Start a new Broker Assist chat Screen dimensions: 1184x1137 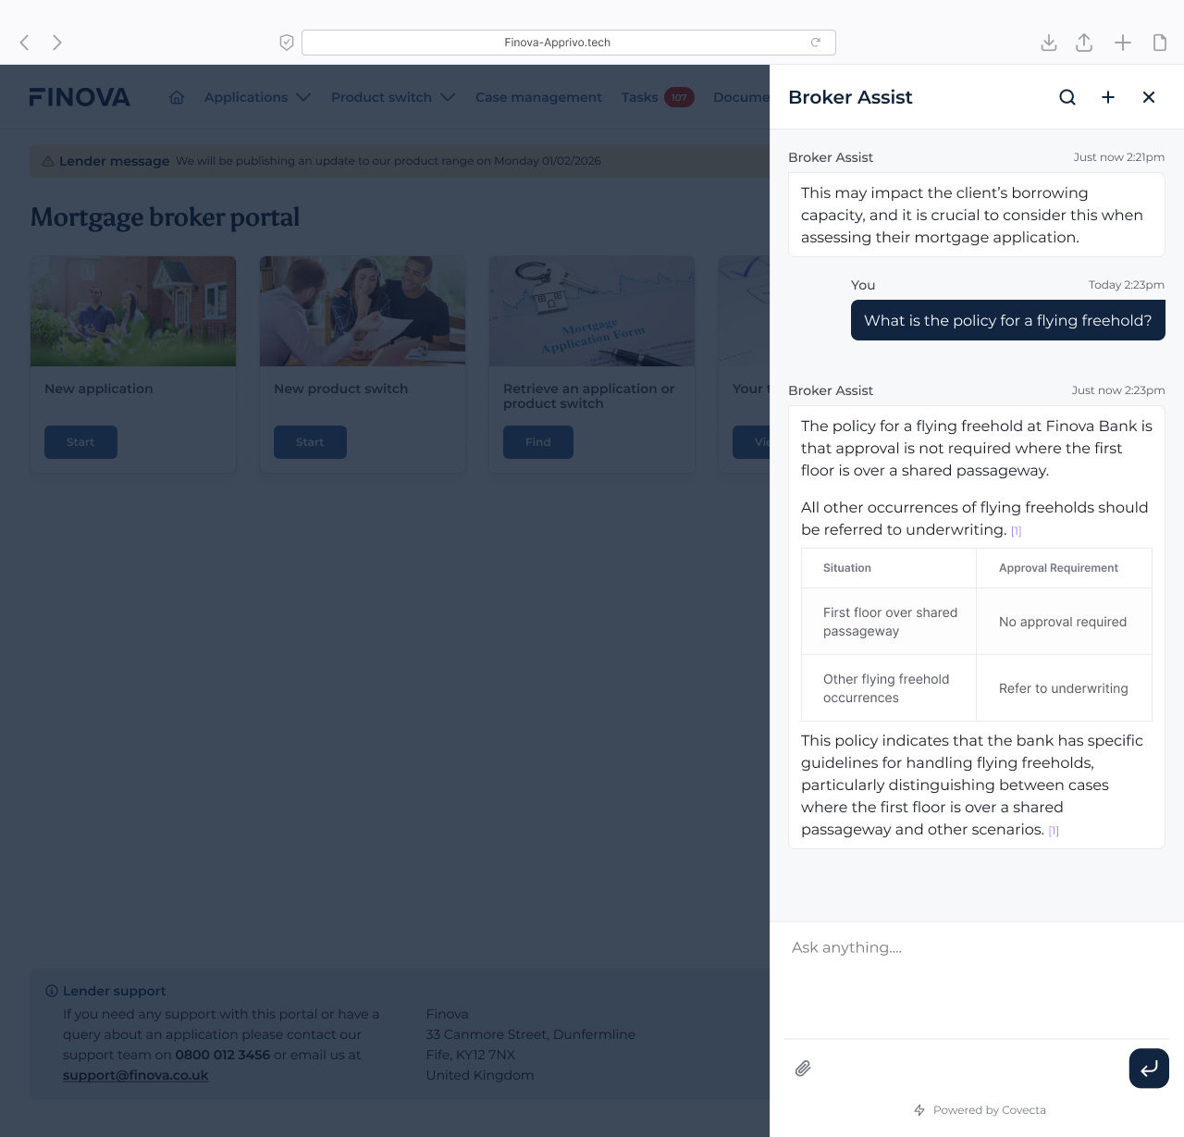(x=1108, y=97)
